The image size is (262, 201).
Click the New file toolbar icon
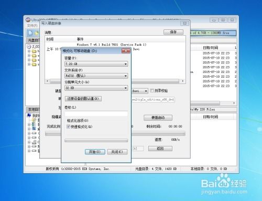click(30, 33)
